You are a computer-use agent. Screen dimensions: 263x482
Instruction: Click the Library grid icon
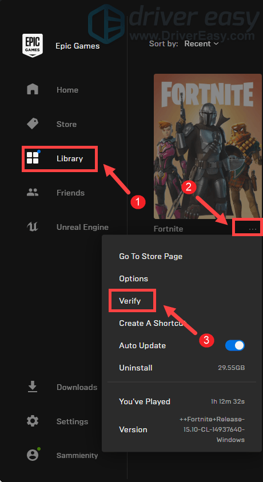(x=33, y=158)
